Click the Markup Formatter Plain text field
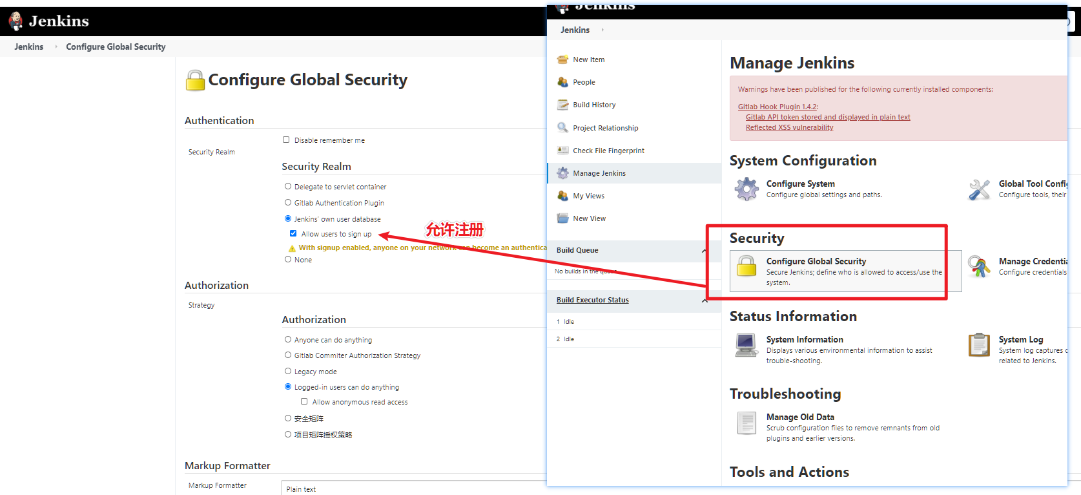 413,489
